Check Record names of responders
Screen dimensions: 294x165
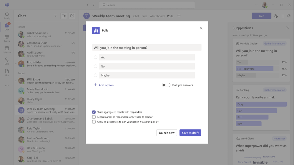(94, 117)
